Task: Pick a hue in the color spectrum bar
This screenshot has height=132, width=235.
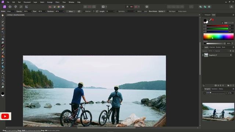Action: coord(218,36)
